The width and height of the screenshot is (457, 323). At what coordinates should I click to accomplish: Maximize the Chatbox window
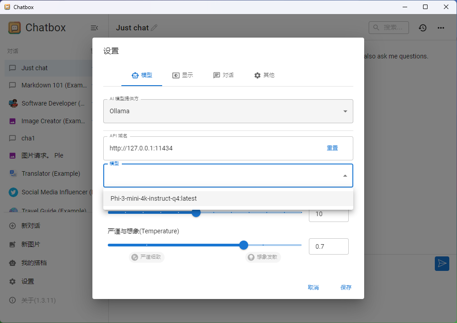[x=425, y=7]
